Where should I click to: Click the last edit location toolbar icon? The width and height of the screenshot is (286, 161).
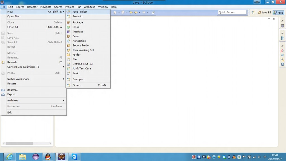tap(131, 12)
